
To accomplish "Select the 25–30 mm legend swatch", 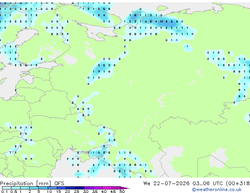I will click(80, 188).
